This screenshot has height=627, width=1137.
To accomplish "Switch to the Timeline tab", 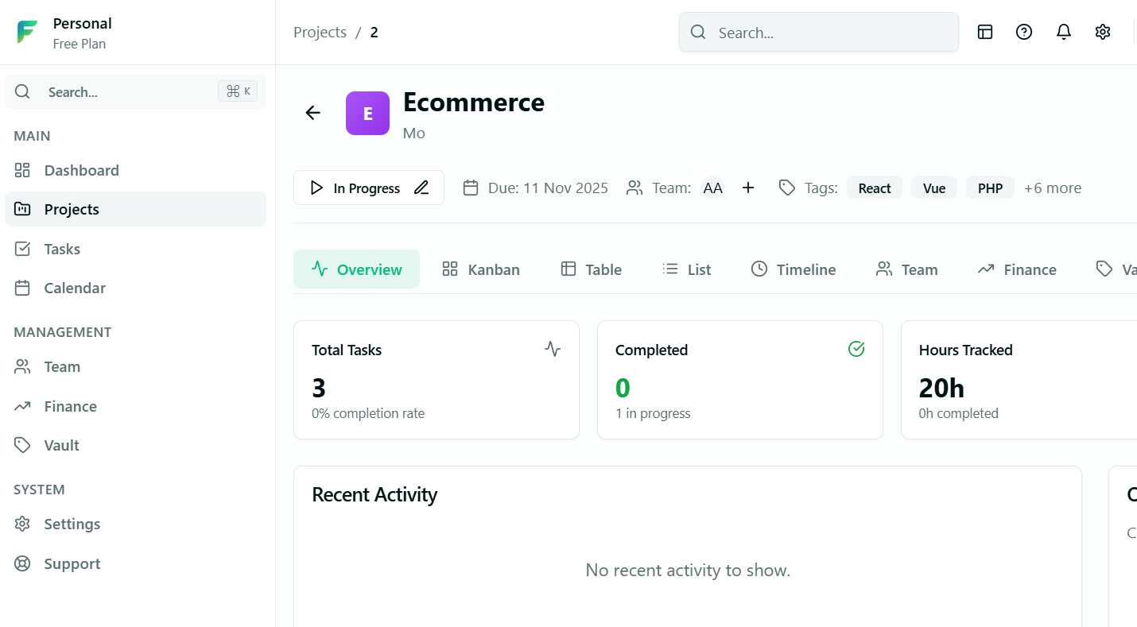I will tap(794, 269).
